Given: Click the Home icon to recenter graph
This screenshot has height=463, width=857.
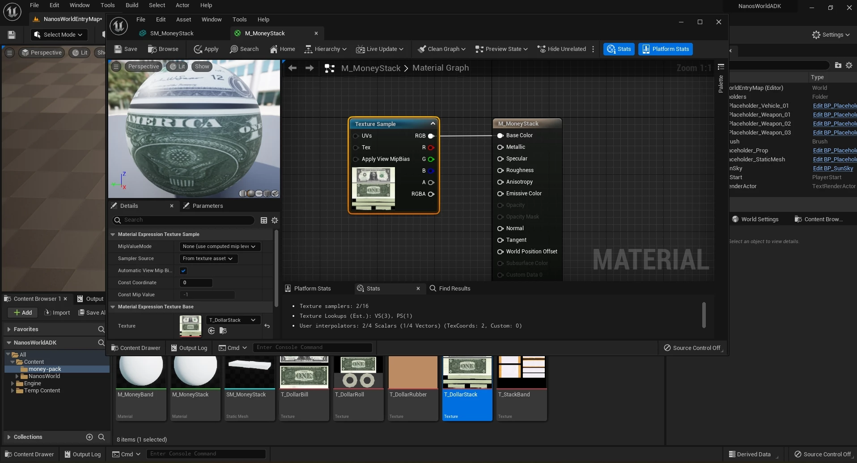Looking at the screenshot, I should tap(274, 49).
